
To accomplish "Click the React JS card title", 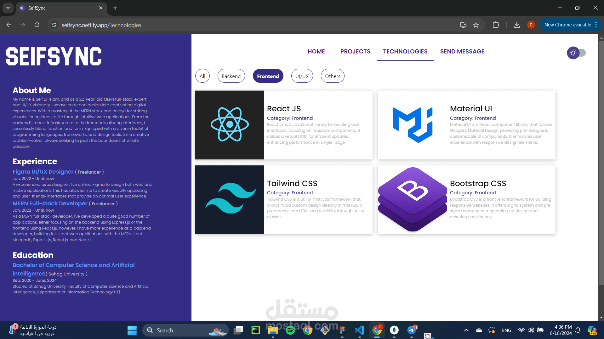I will (284, 108).
